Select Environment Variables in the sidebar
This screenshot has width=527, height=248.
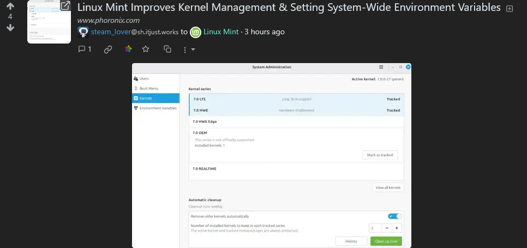156,108
